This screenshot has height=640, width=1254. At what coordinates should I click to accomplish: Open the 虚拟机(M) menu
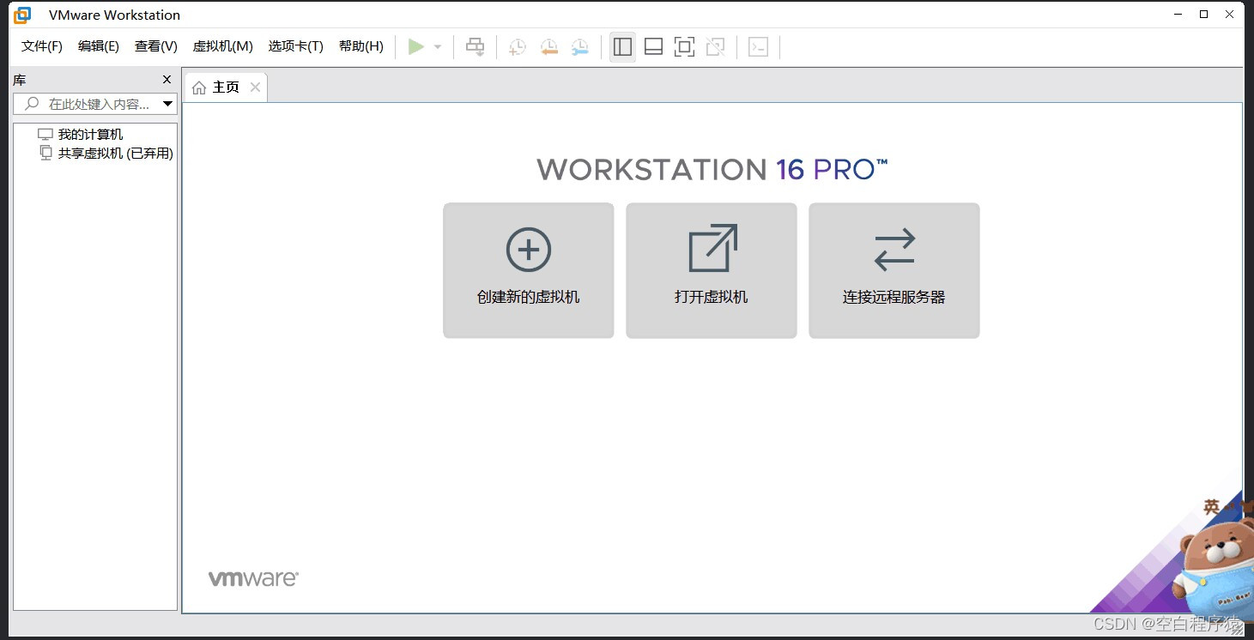pyautogui.click(x=223, y=46)
